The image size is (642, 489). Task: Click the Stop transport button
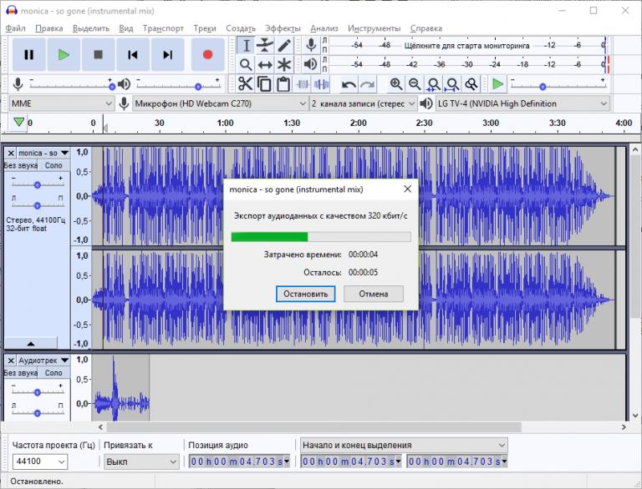99,55
